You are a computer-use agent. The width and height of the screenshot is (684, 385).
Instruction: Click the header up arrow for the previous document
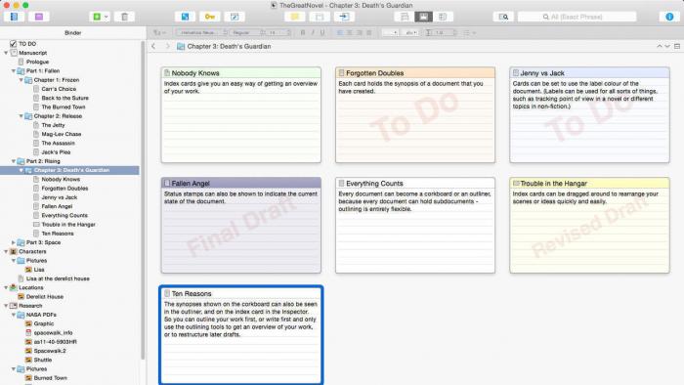tap(660, 46)
